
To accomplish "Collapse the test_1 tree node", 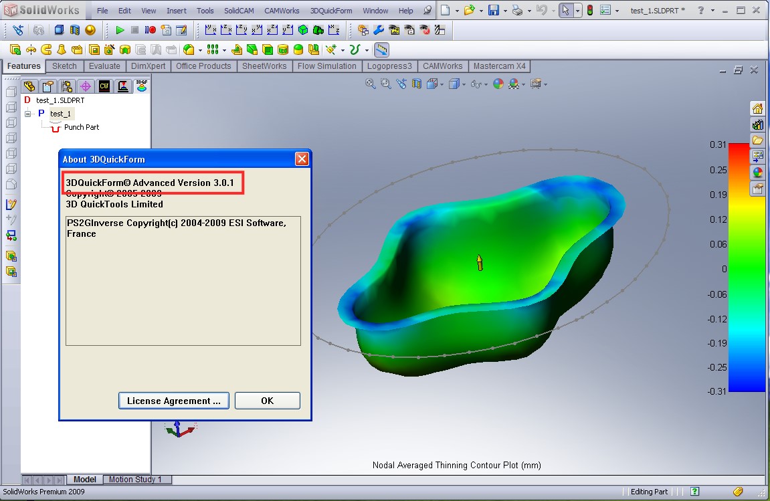I will [28, 114].
